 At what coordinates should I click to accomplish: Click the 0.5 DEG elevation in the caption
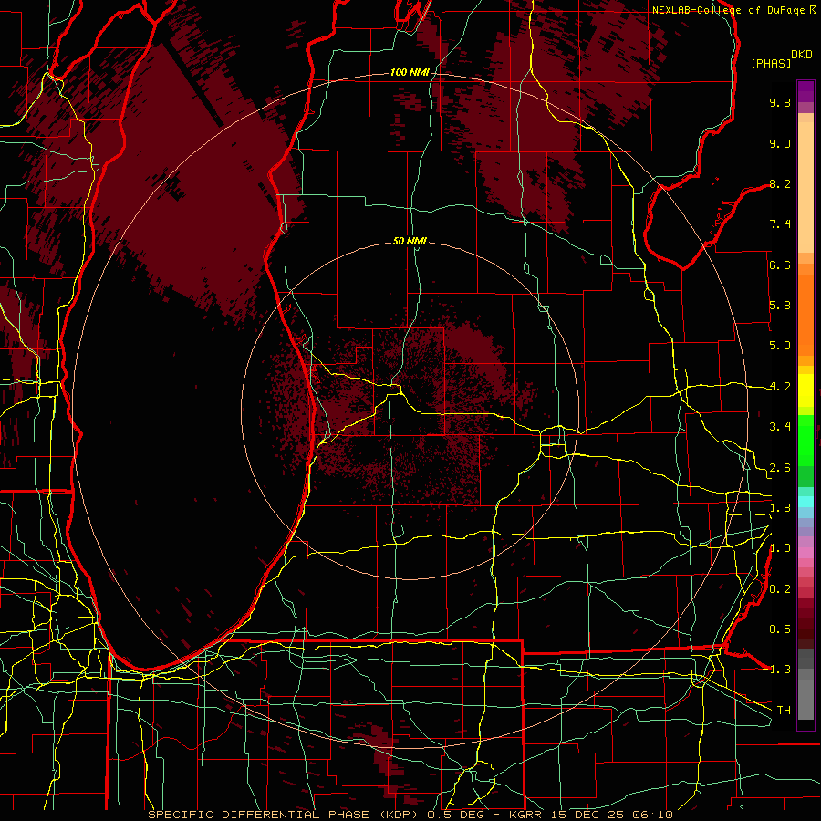pos(456,815)
